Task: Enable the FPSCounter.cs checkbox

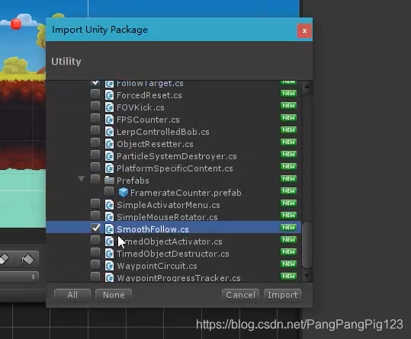Action: 95,118
